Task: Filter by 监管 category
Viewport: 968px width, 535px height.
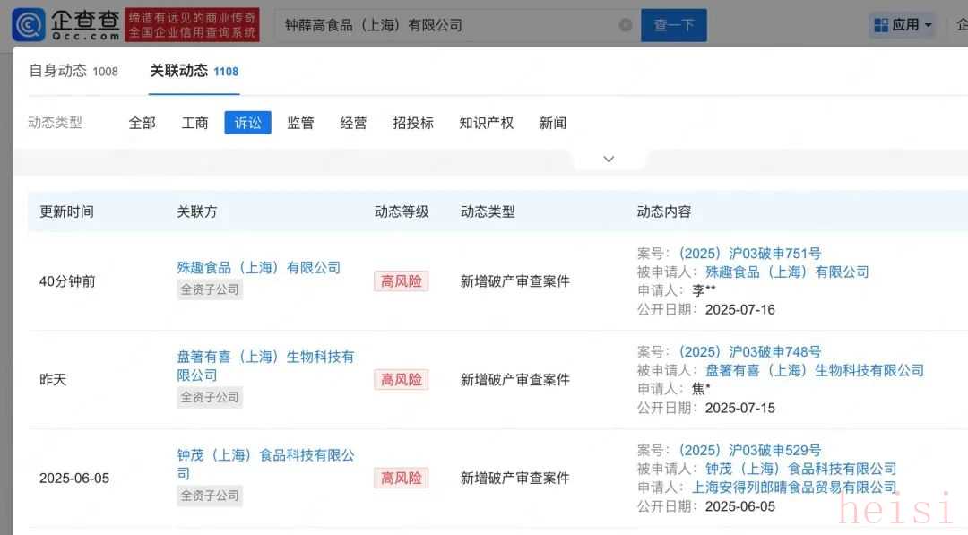Action: pyautogui.click(x=300, y=123)
